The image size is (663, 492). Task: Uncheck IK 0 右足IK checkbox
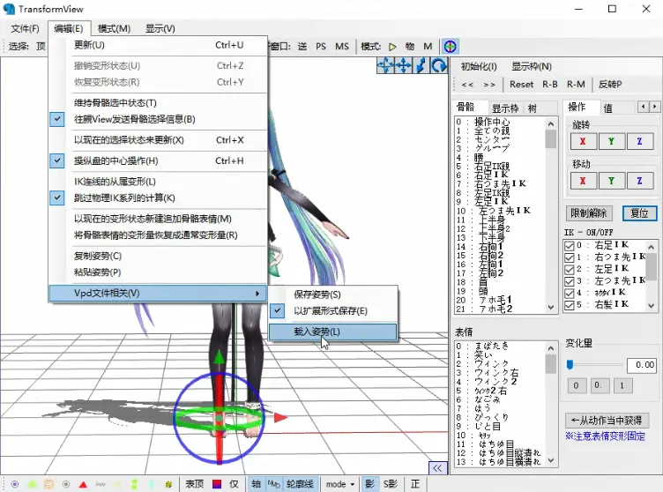point(570,246)
